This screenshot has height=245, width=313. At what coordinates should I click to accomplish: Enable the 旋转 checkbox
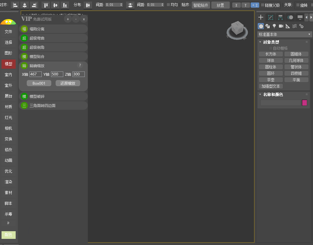point(298,5)
